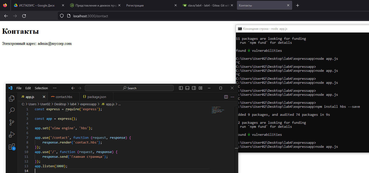
Task: Switch to the contact.hbs editor tab
Action: click(x=64, y=97)
